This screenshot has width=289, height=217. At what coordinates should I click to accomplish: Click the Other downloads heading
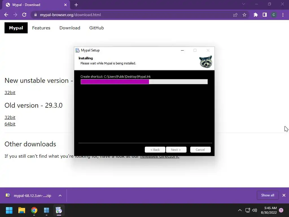pyautogui.click(x=30, y=144)
